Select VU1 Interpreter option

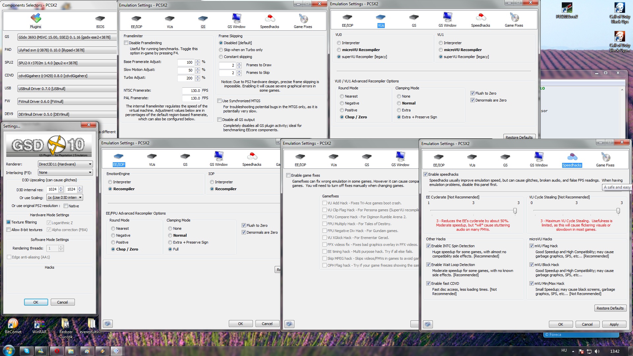[441, 43]
